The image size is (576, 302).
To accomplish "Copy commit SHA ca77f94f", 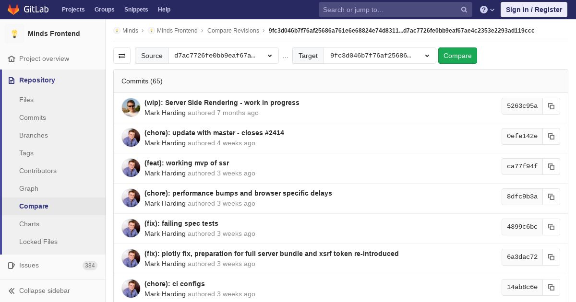I will pos(551,166).
